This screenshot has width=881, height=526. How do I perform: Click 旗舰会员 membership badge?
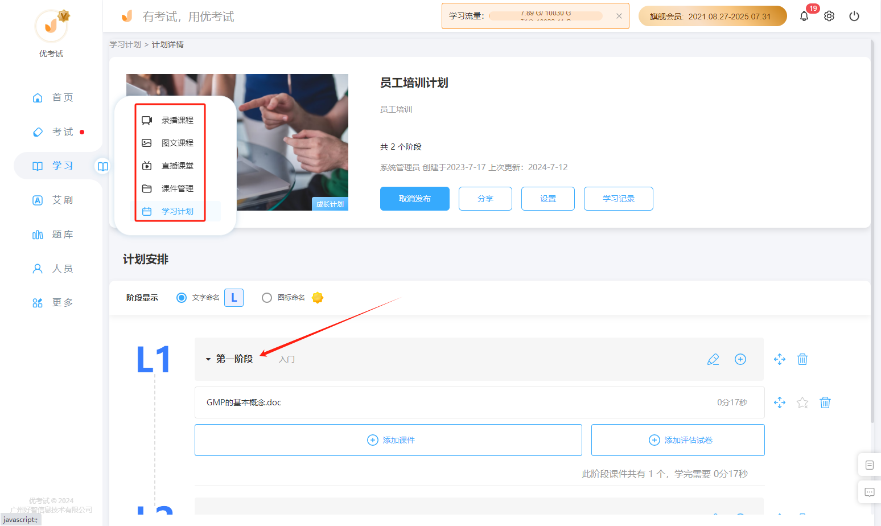pos(713,16)
